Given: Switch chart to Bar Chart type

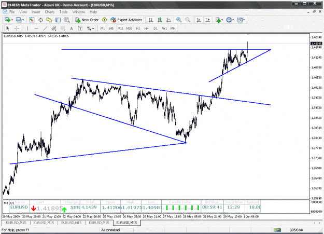Looking at the screenshot, I should pyautogui.click(x=151, y=20).
